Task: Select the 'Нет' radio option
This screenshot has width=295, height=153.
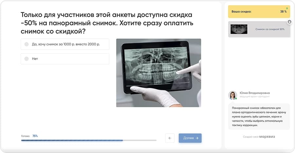Action: [65, 59]
